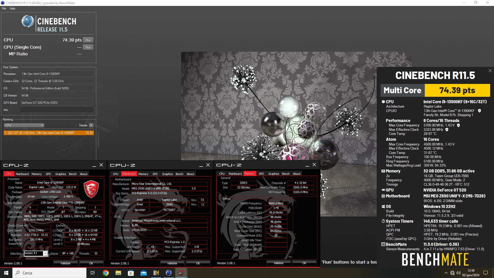Open Graphics tab in third CPU-Z window
The height and width of the screenshot is (278, 494).
(274, 174)
